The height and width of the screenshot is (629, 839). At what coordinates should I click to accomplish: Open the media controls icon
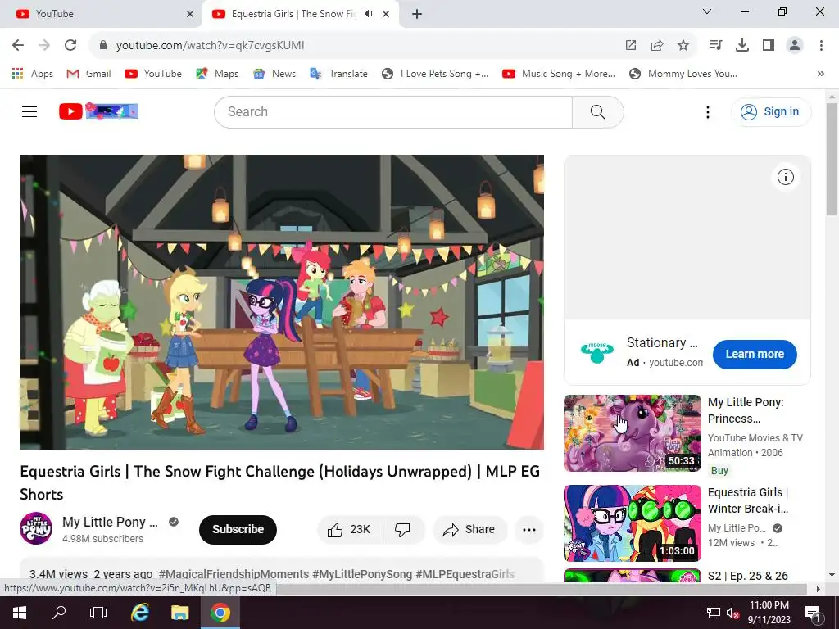coord(715,46)
